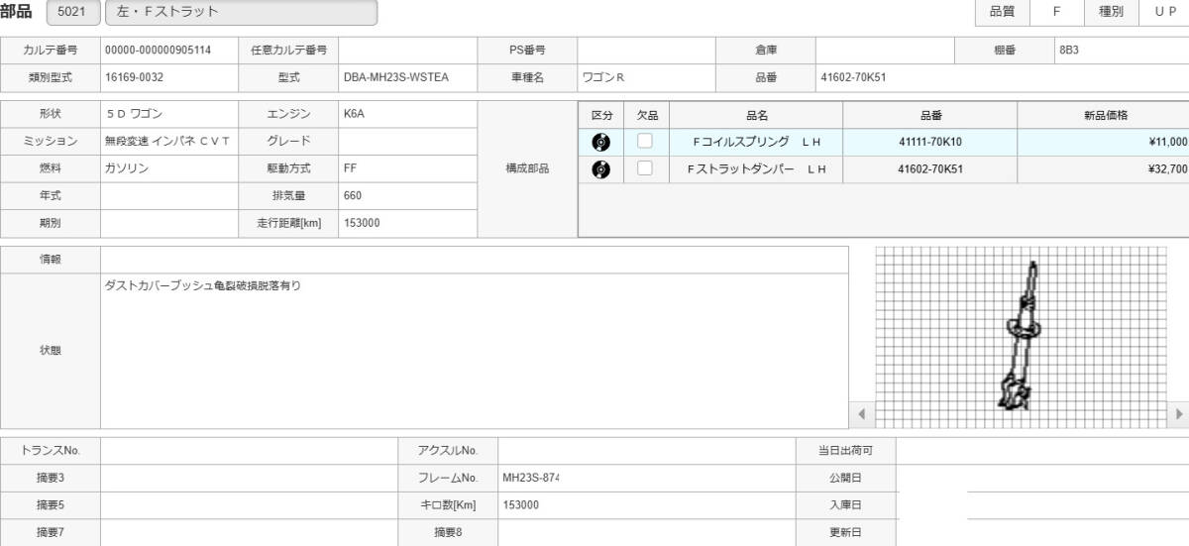1189x546 pixels.
Task: Click disc icon for Fコイルスプリング LH row
Action: tap(600, 142)
